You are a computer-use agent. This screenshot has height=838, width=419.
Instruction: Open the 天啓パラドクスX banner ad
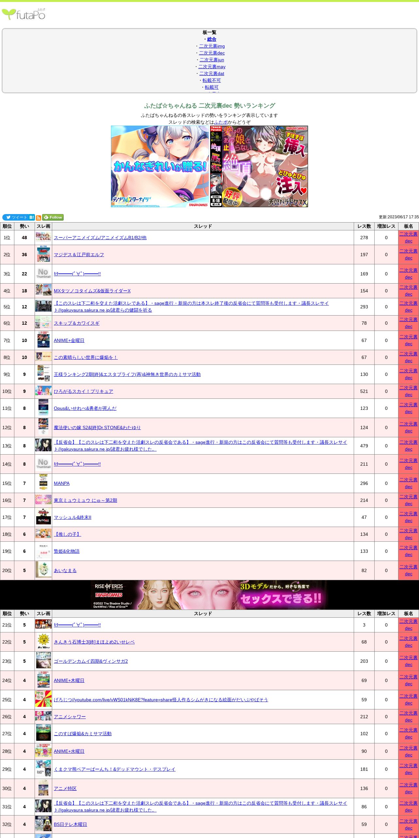(259, 166)
